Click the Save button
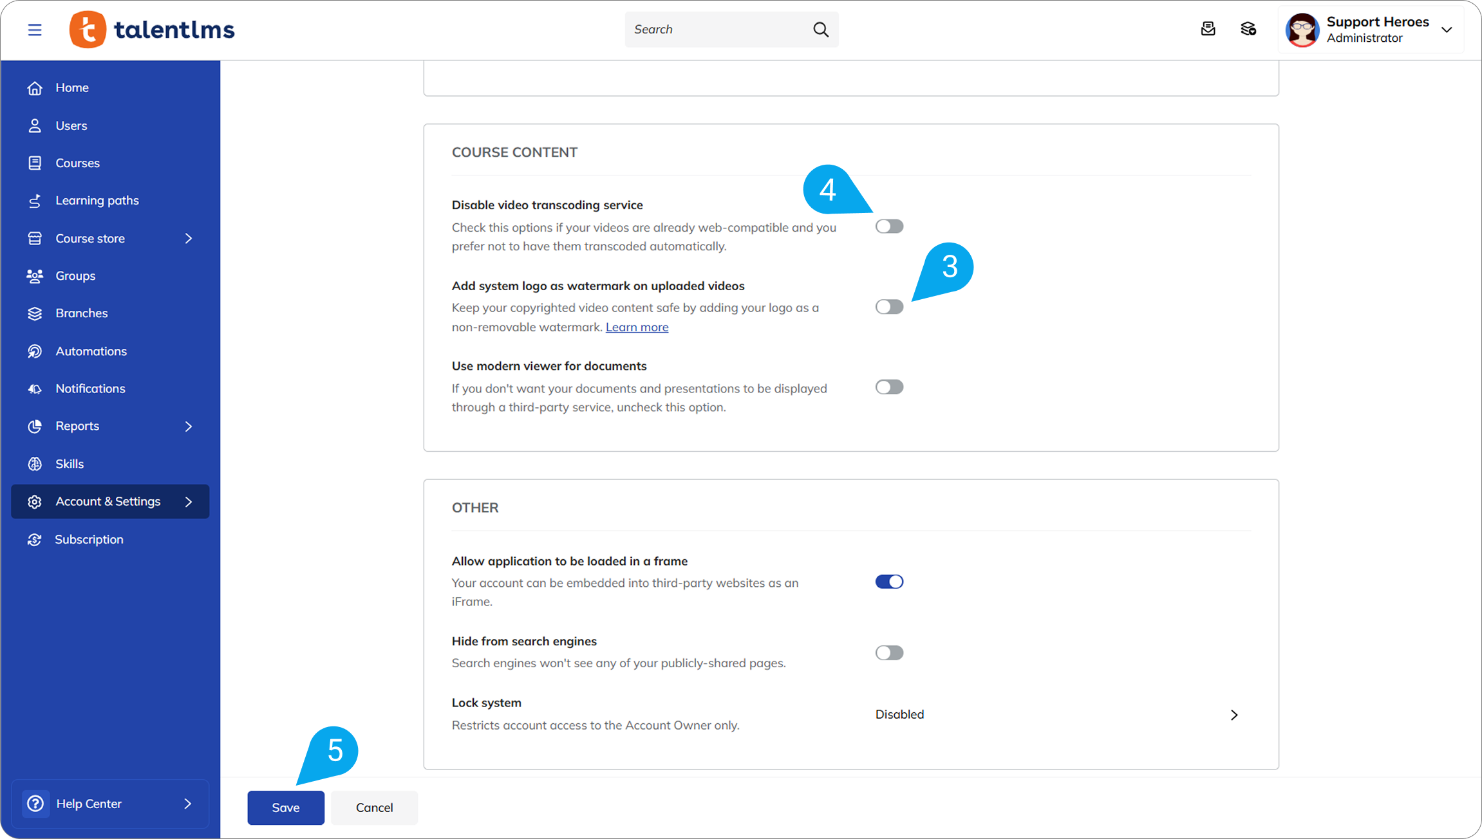This screenshot has width=1482, height=839. pyautogui.click(x=285, y=807)
